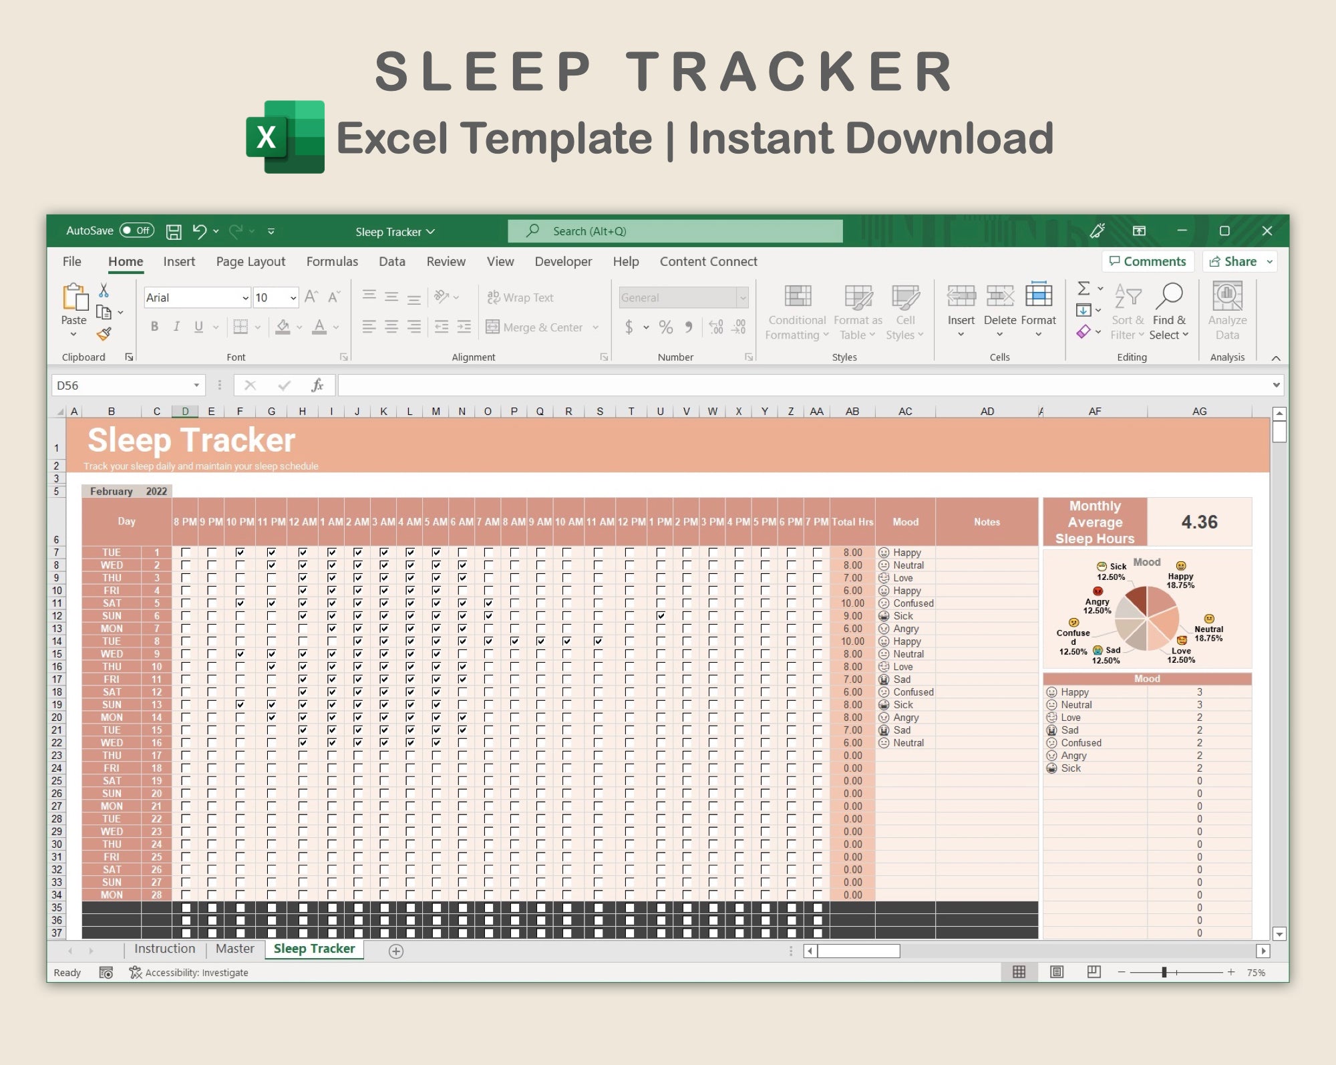Open the Comments pane
1336x1065 pixels.
[1148, 261]
